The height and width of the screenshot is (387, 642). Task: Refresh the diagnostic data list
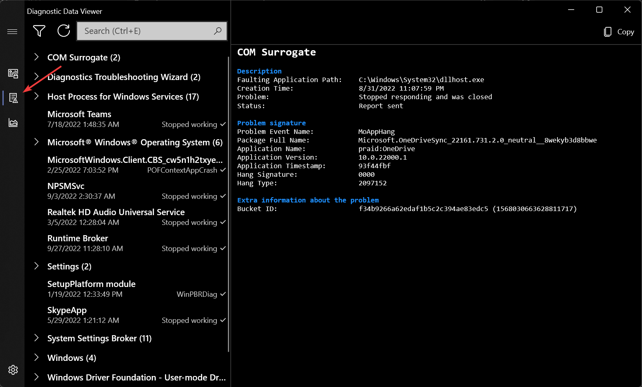[64, 31]
